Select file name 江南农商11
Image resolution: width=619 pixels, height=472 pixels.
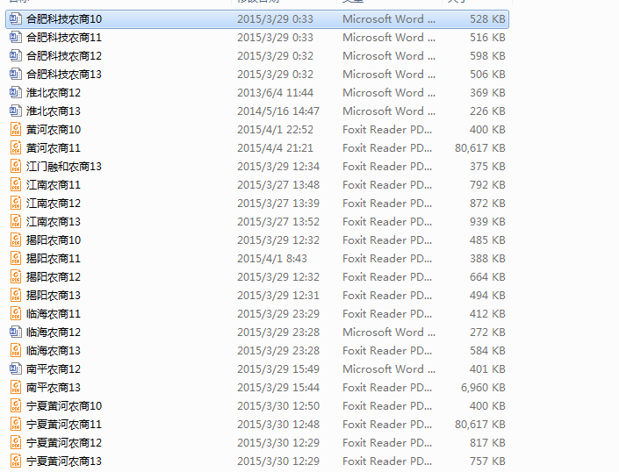pyautogui.click(x=54, y=185)
